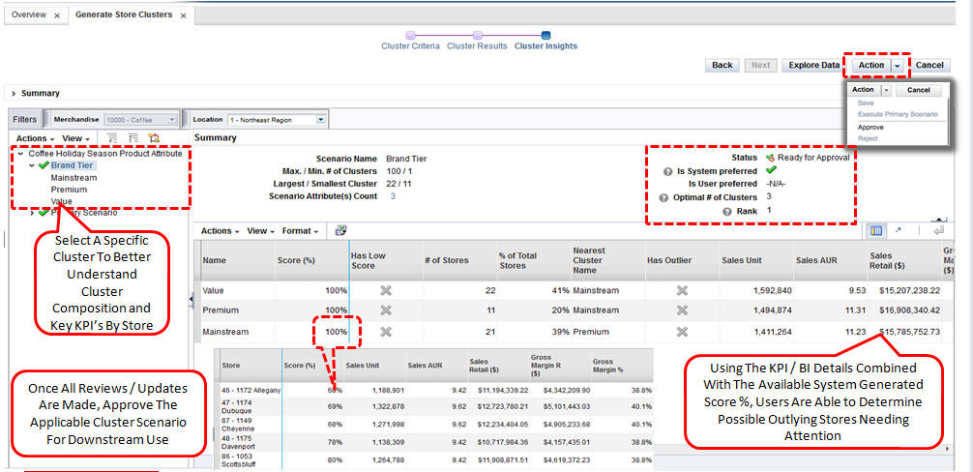Expand the Summary section header
The width and height of the screenshot is (973, 472).
pos(14,94)
